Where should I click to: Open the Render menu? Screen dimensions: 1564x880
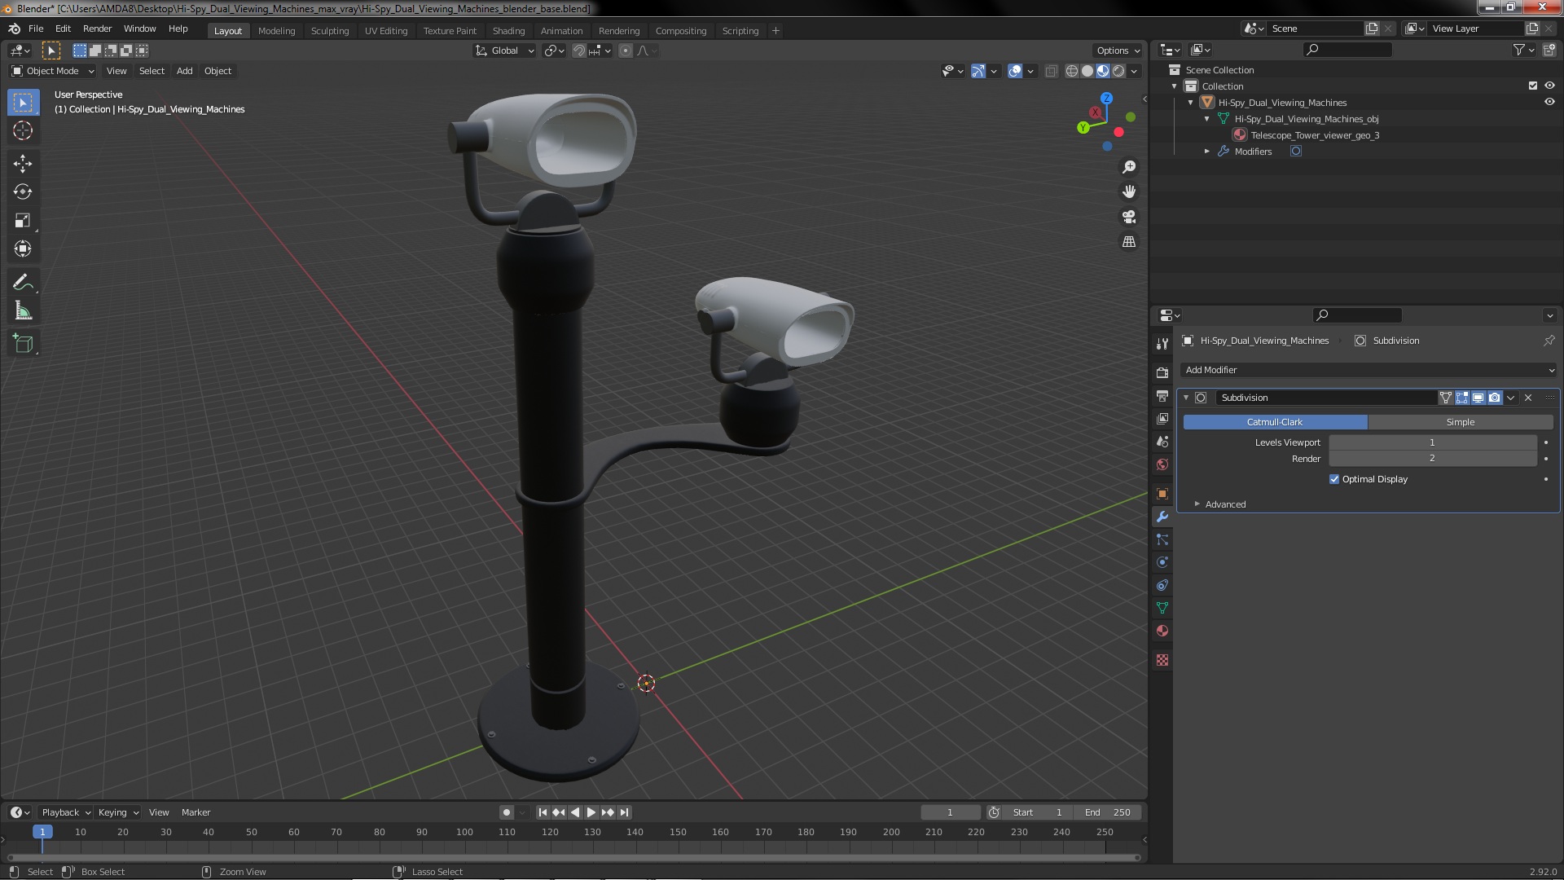click(97, 29)
